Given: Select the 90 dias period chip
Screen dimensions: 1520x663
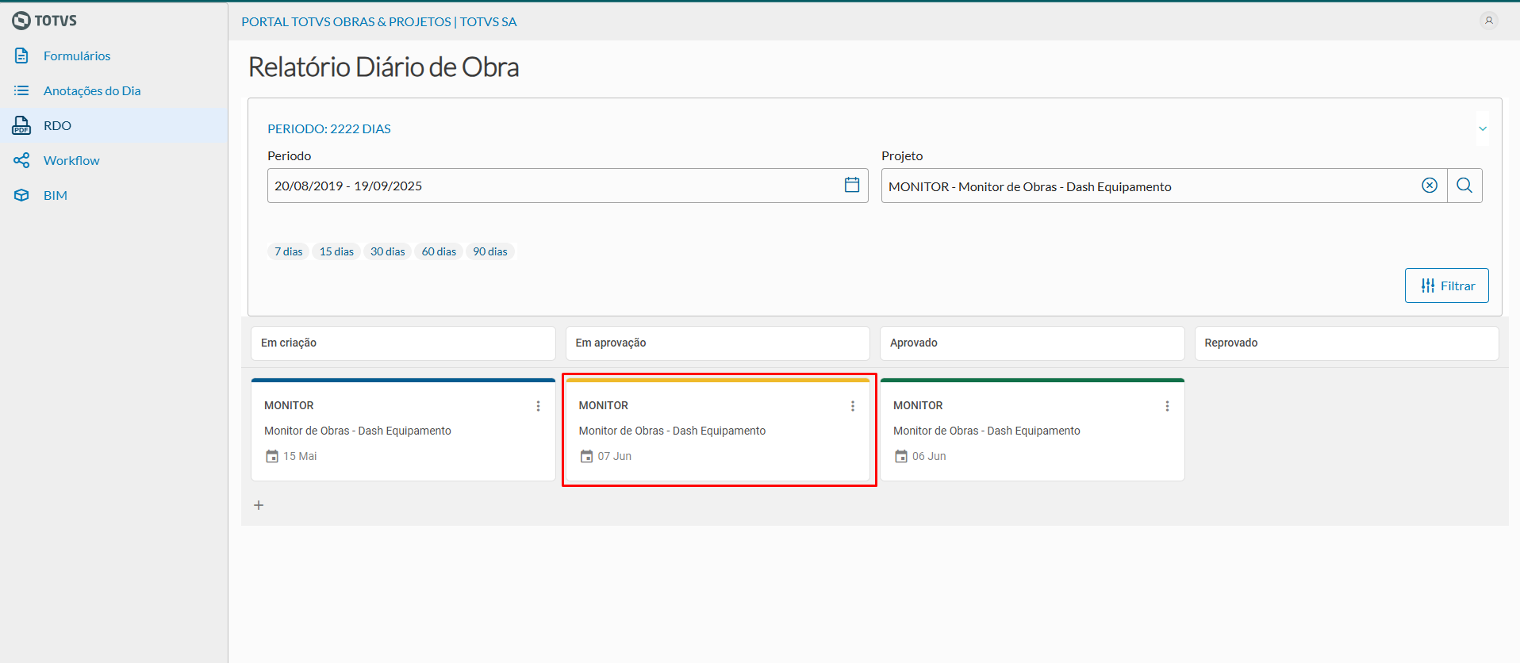Looking at the screenshot, I should pos(490,251).
